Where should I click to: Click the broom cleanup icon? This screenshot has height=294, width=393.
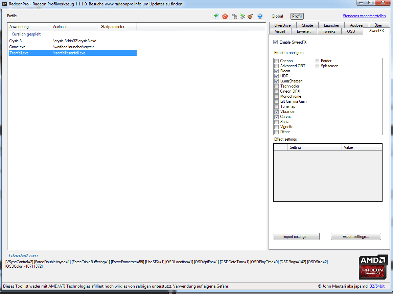click(x=250, y=16)
